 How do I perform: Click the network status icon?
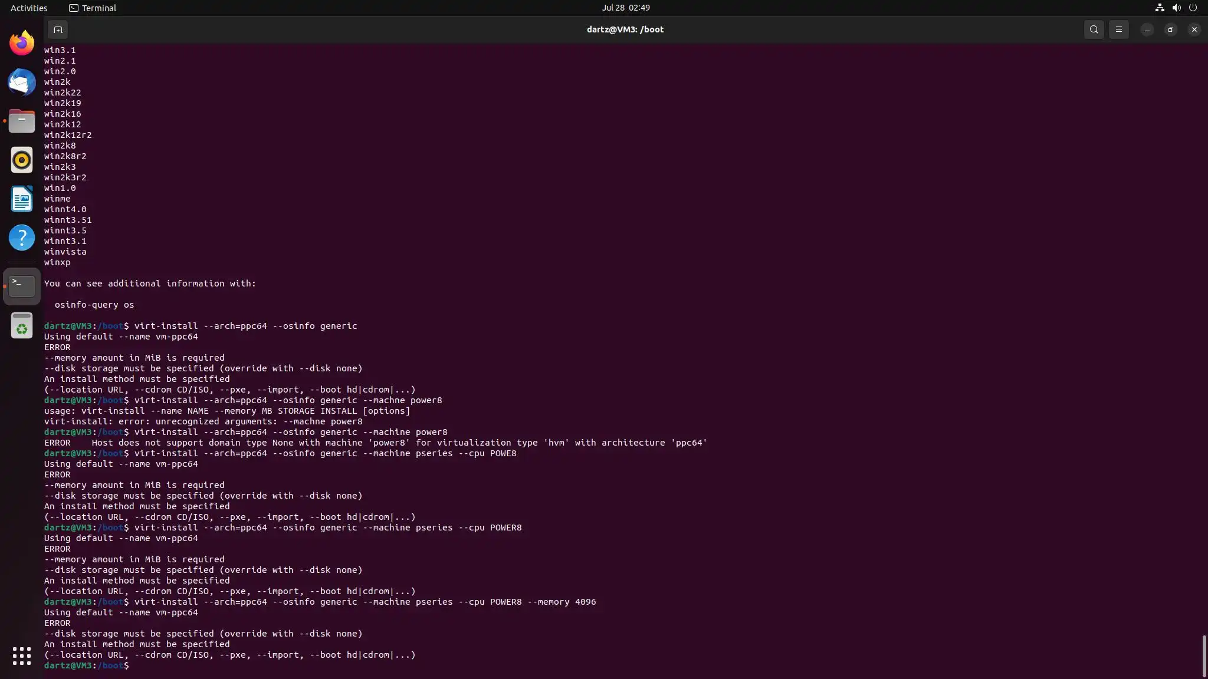(x=1160, y=8)
